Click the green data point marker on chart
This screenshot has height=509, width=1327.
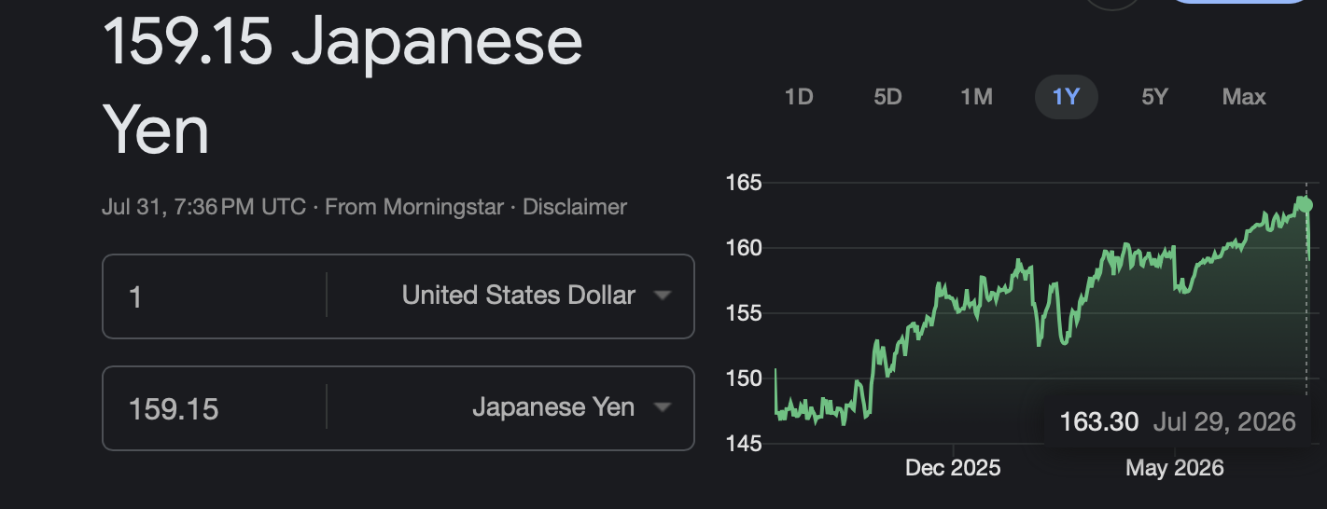(1306, 204)
